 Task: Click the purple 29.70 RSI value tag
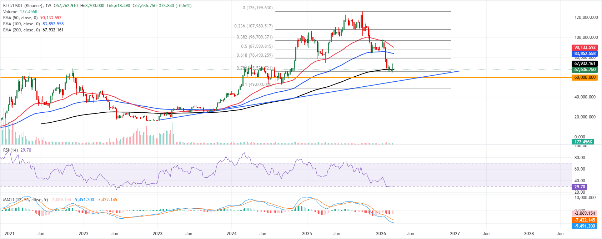[x=579, y=187]
